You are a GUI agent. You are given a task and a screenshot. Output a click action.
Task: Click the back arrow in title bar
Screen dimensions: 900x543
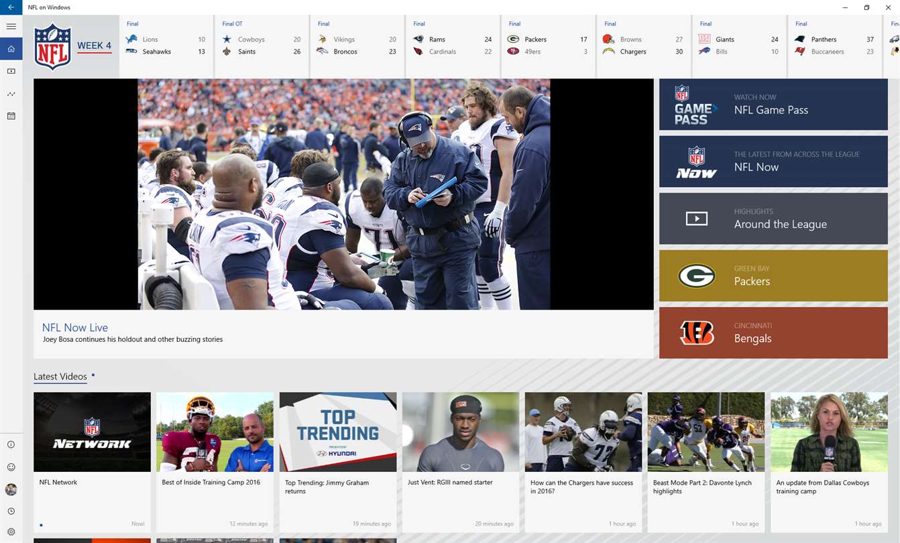click(11, 7)
